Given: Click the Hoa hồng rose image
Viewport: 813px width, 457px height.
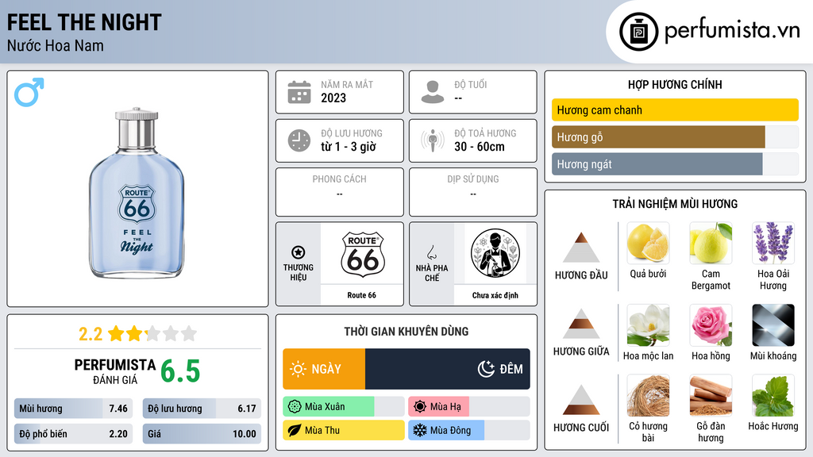Looking at the screenshot, I should pyautogui.click(x=711, y=325).
